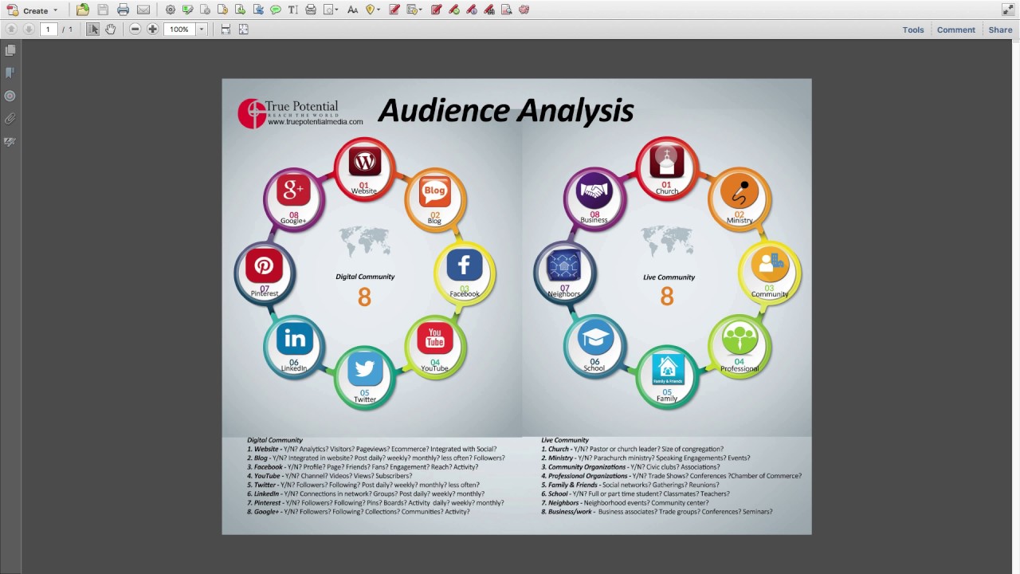Click www.truepotentialmedia.com link in PDF

click(x=315, y=122)
